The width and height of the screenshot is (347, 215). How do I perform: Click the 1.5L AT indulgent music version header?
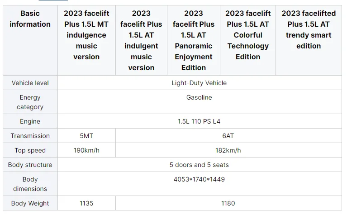[x=141, y=40]
